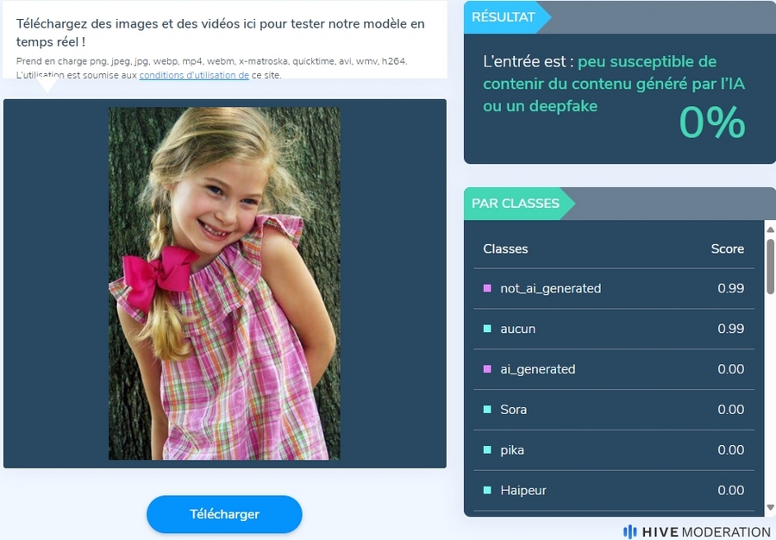The width and height of the screenshot is (776, 540).
Task: Click the Hive Moderation logo icon
Action: tap(629, 532)
